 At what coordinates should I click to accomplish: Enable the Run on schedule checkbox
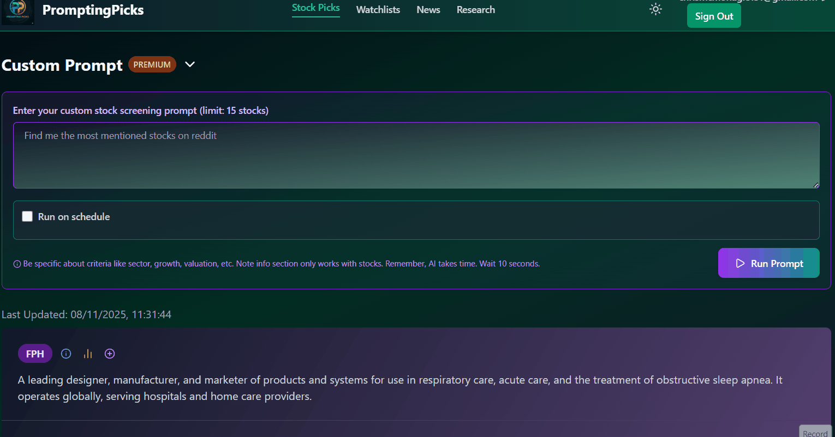point(27,216)
